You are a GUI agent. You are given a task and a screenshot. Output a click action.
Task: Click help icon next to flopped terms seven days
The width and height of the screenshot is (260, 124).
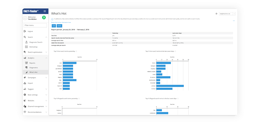pos(178,99)
